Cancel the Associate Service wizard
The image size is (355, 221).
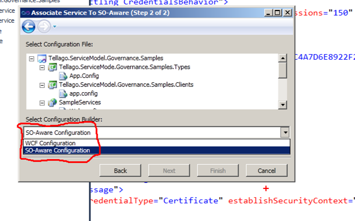pos(267,171)
